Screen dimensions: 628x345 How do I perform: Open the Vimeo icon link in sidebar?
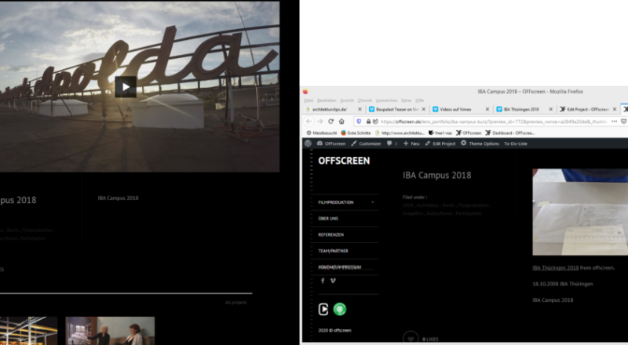pyautogui.click(x=333, y=281)
